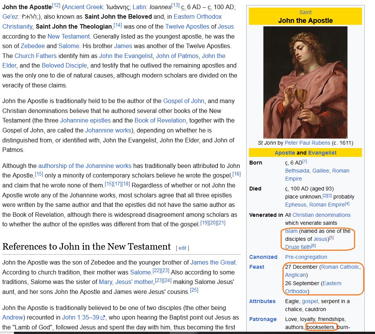Viewport: 375px width, 334px height.
Task: Open the Patronage label link
Action: tap(263, 319)
